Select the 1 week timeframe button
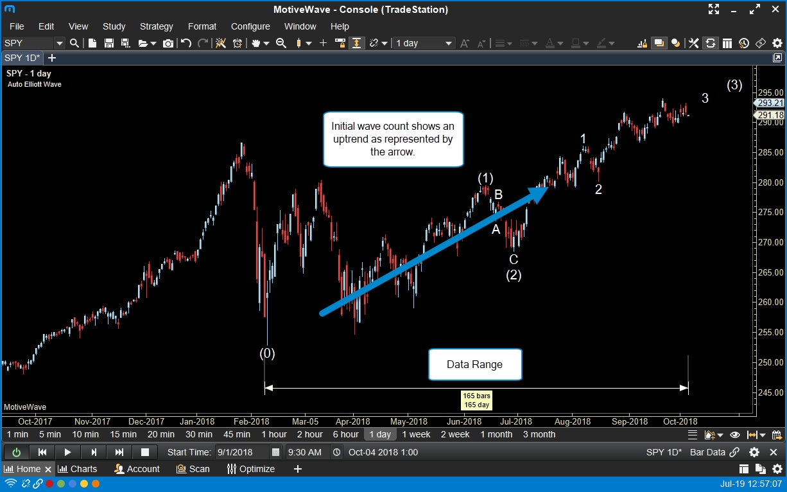Image resolution: width=787 pixels, height=492 pixels. (x=417, y=434)
